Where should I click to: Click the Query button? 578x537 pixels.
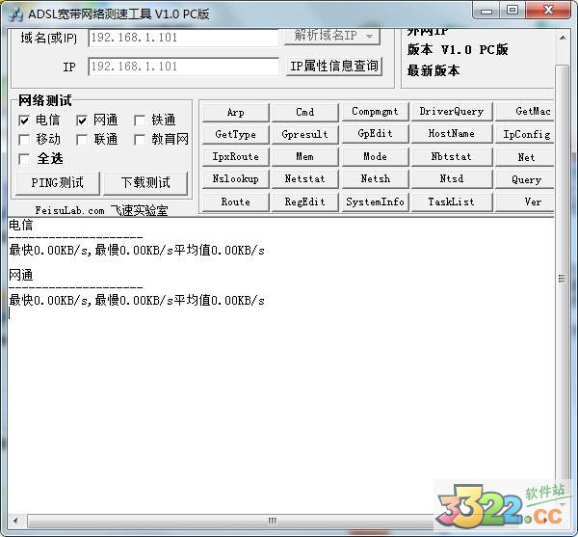coord(525,180)
